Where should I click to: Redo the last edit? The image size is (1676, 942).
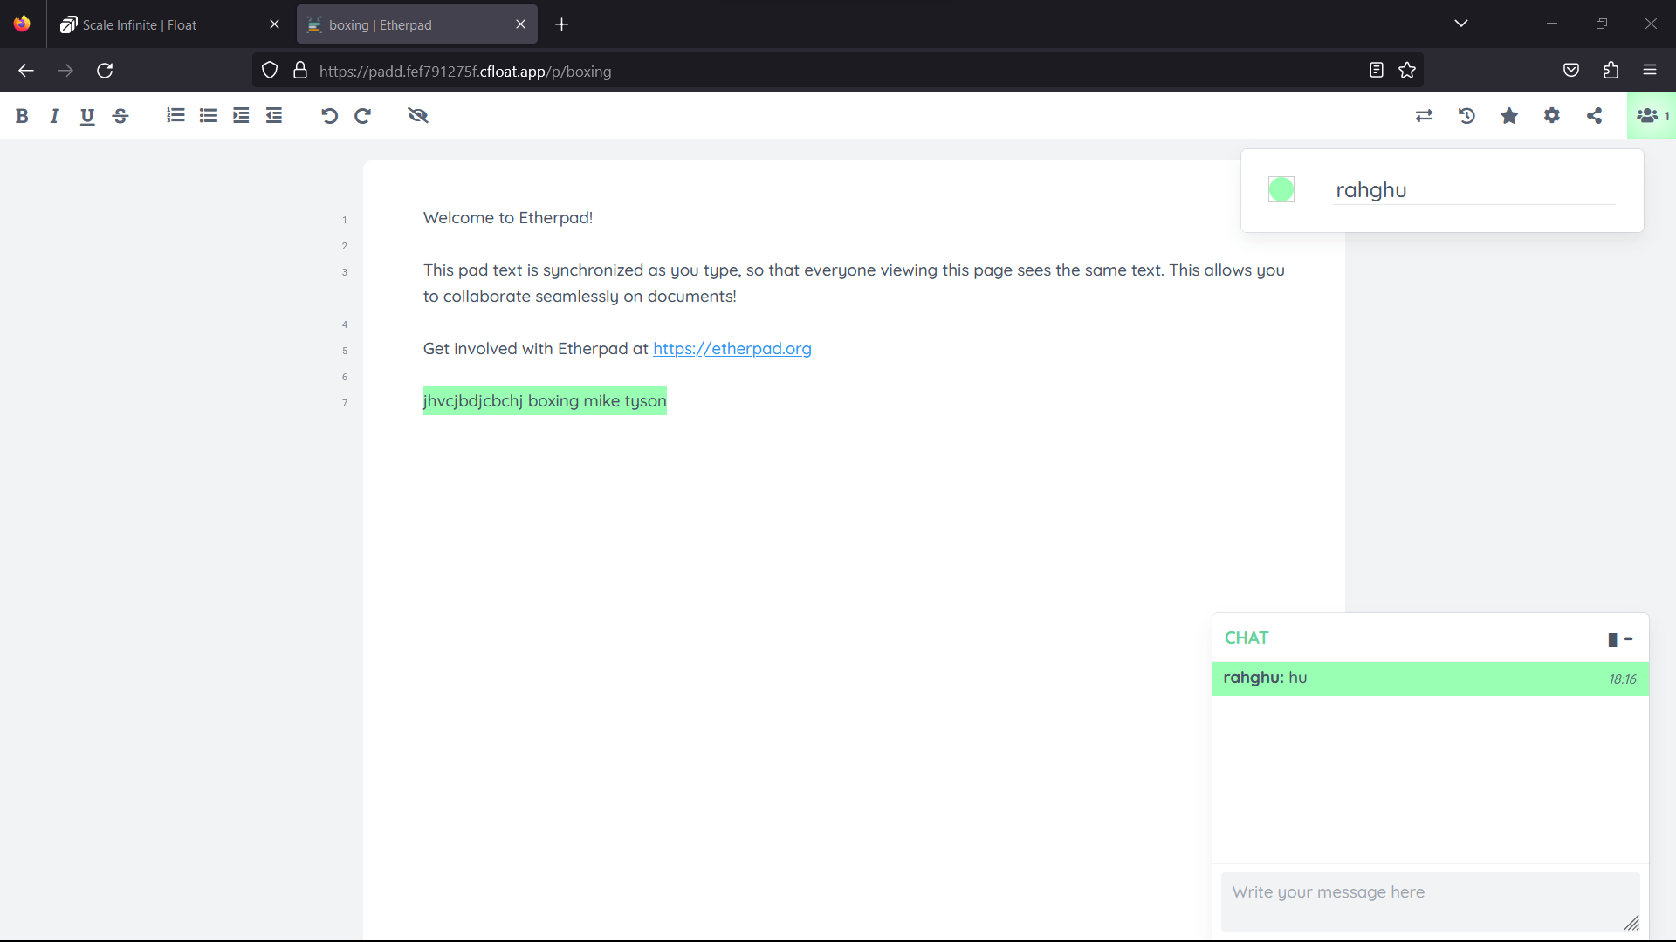coord(362,116)
